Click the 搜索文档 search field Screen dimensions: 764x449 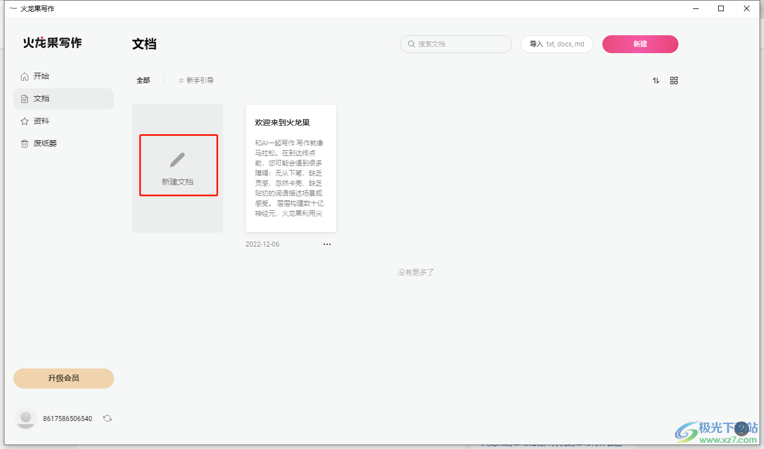(x=456, y=44)
